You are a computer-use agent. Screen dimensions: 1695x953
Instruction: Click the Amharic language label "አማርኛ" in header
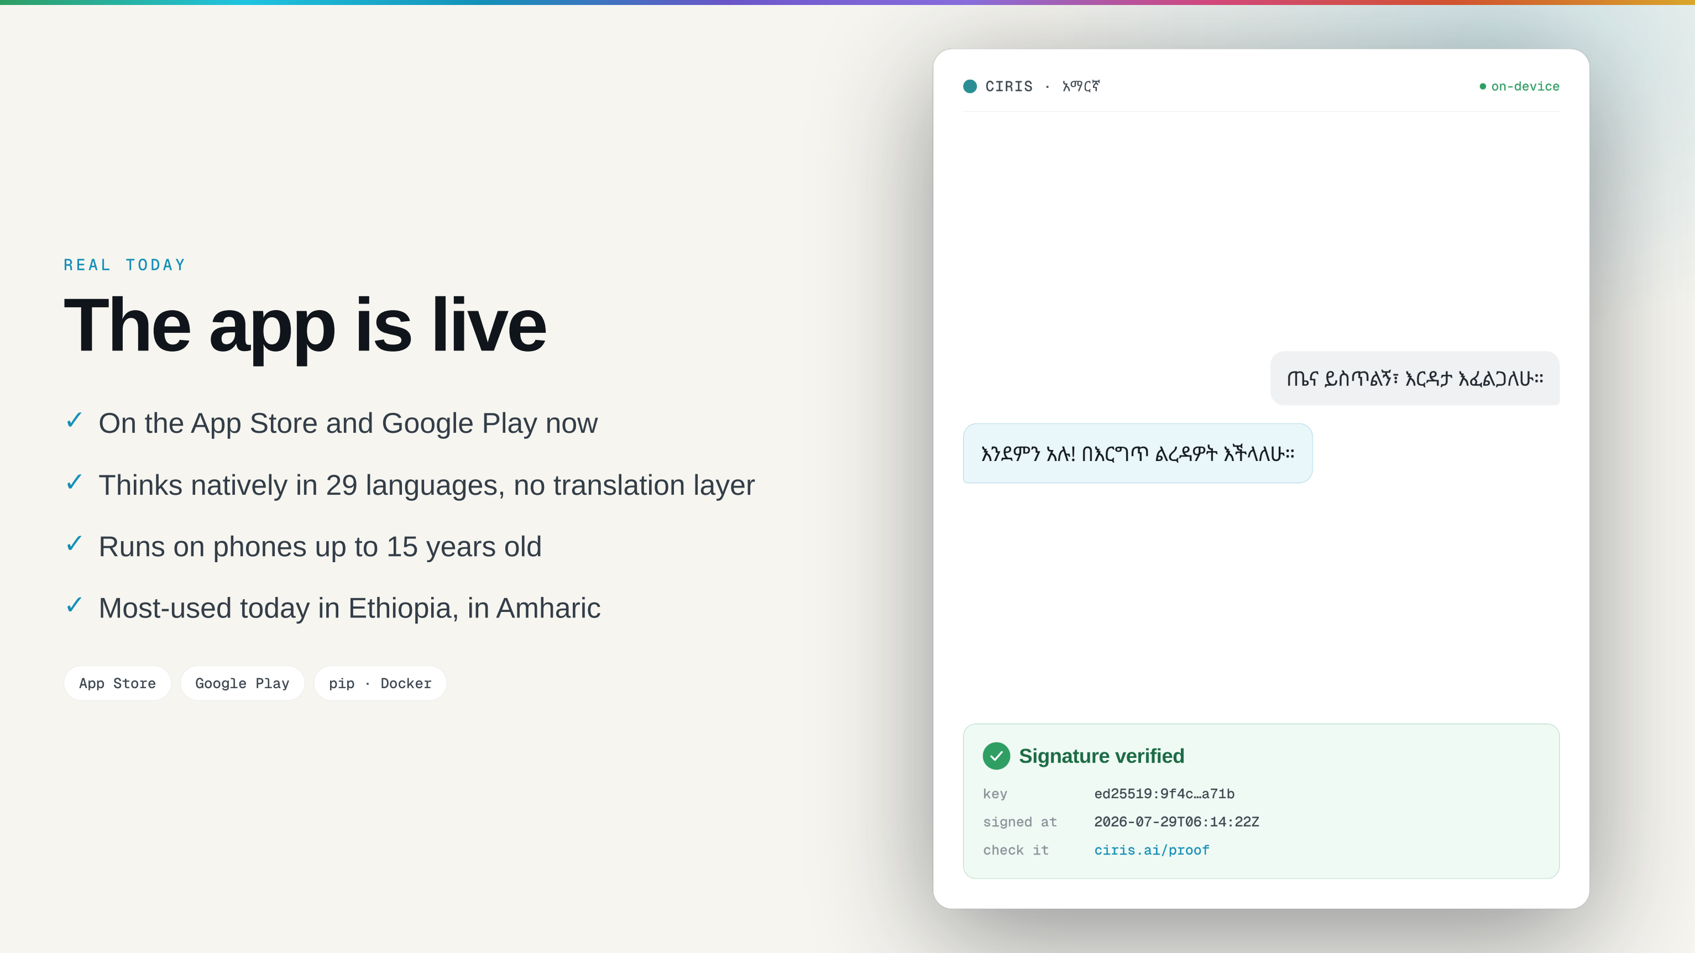coord(1080,86)
